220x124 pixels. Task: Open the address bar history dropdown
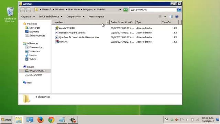point(120,10)
